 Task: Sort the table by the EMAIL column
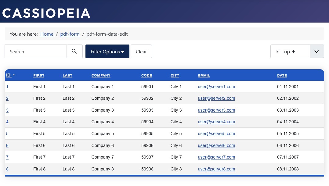tap(204, 75)
